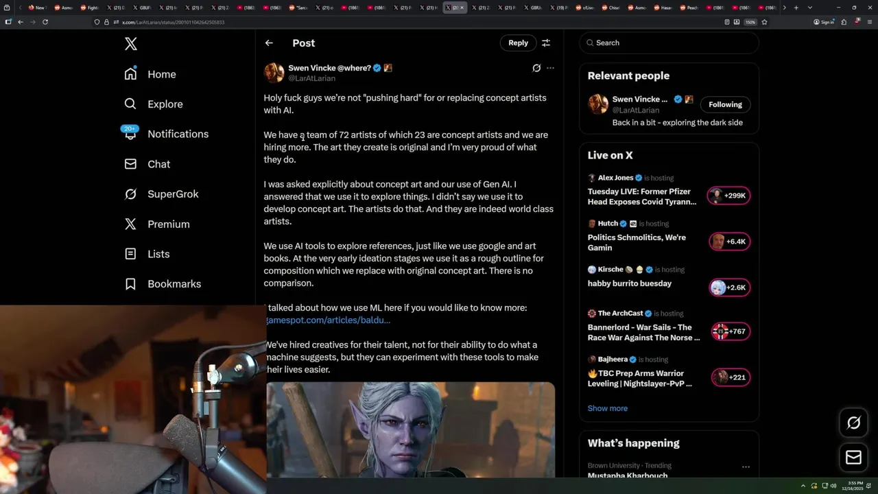Open Chat envelope icon in sidebar
Screen dimensions: 878x494
point(130,164)
